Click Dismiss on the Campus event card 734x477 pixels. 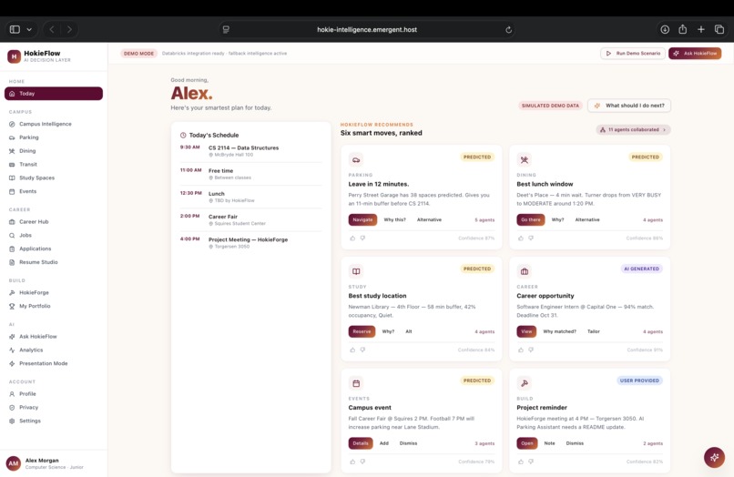(x=408, y=443)
